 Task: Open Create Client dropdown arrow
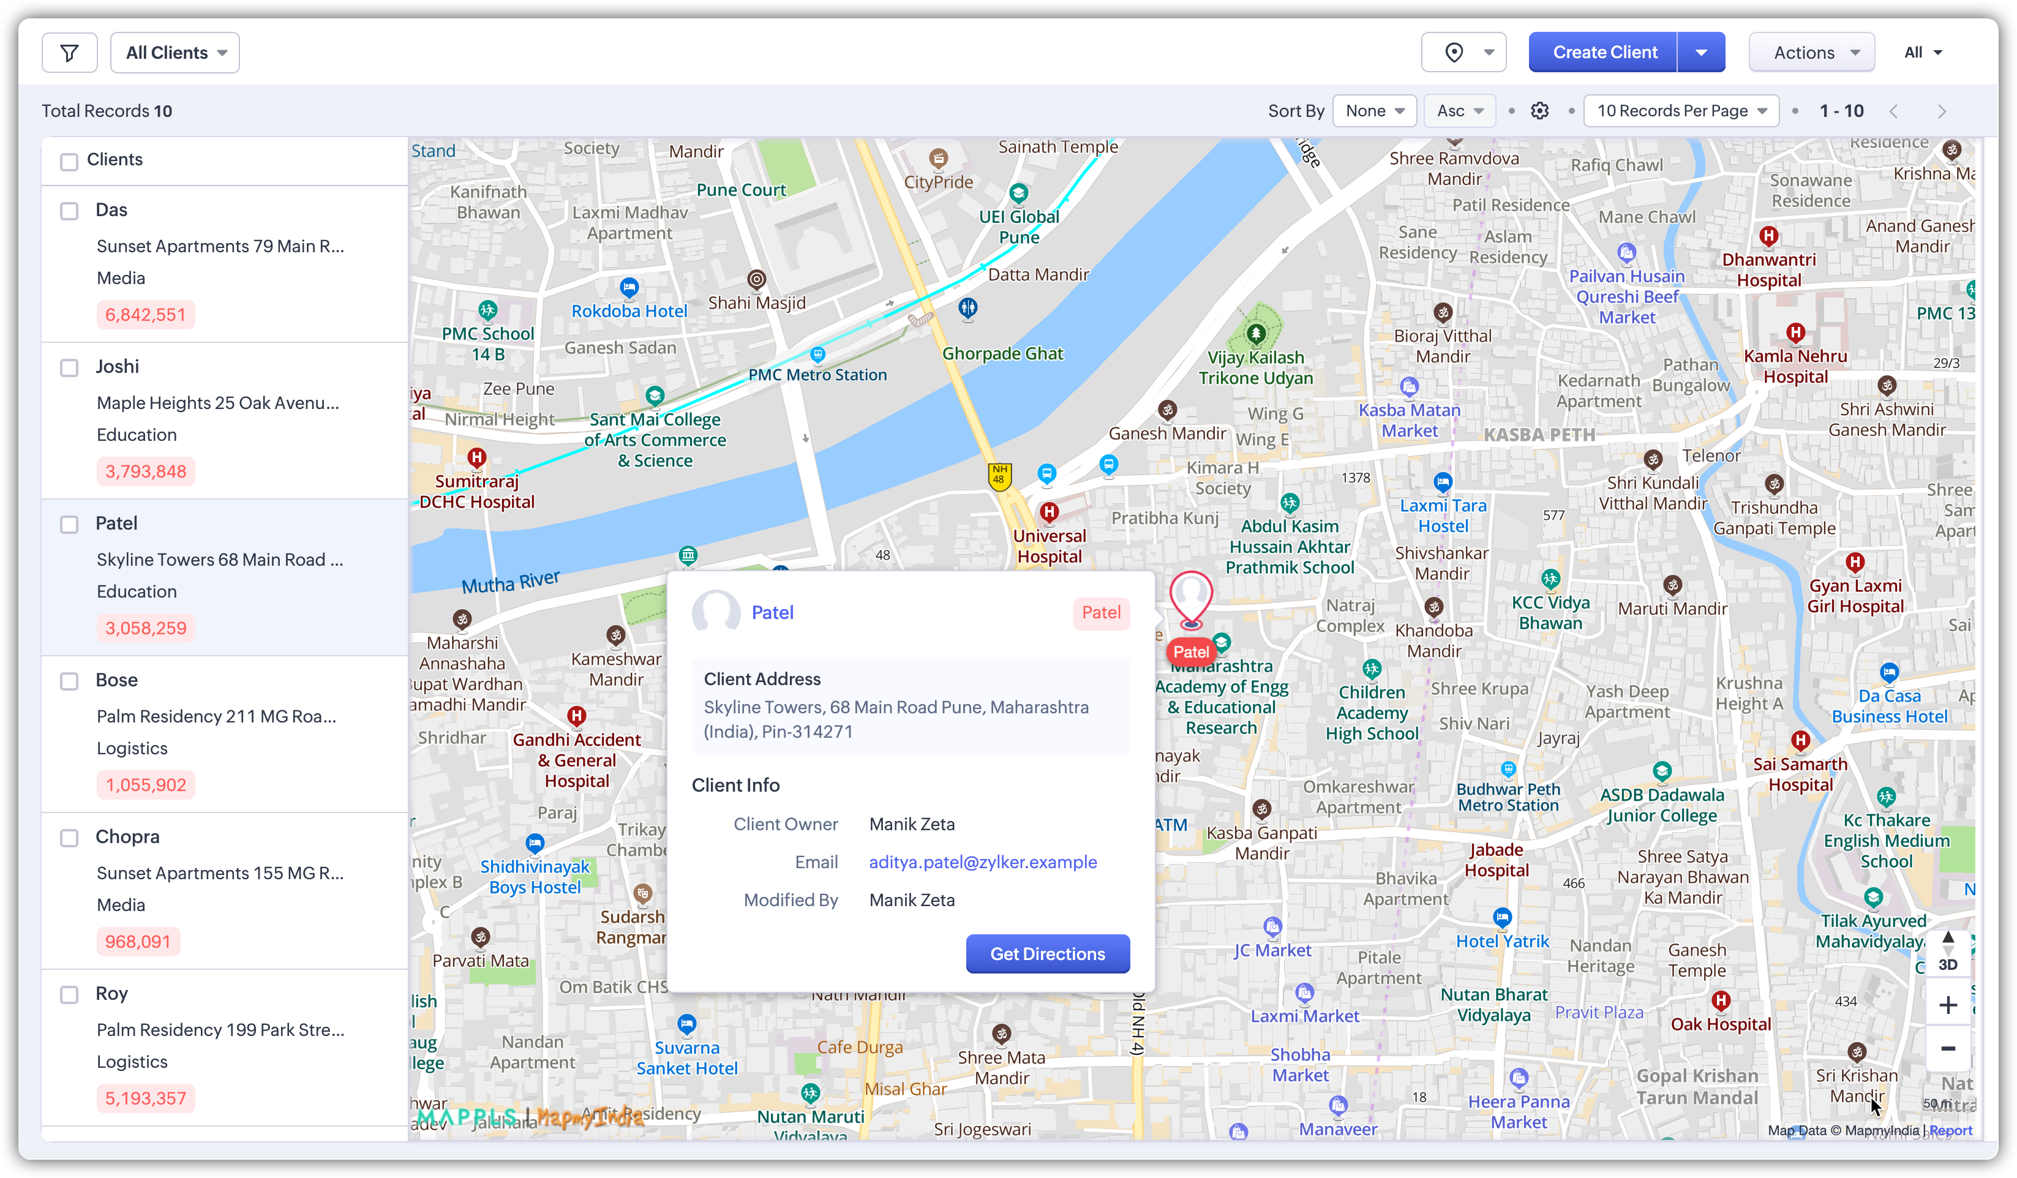click(x=1701, y=53)
